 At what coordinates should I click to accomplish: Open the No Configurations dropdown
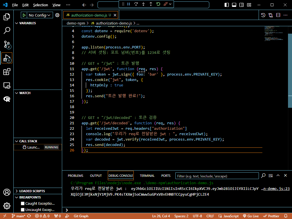40,15
